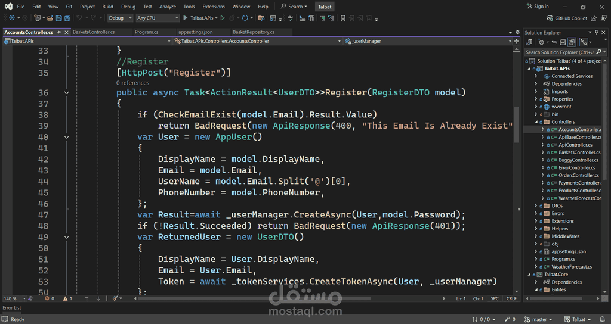Open the Any CPU platform dropdown
The width and height of the screenshot is (611, 324).
point(158,18)
